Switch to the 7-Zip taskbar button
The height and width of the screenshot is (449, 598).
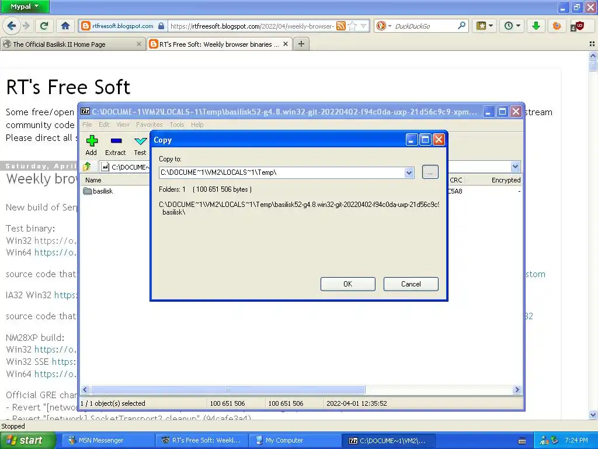[x=389, y=440]
